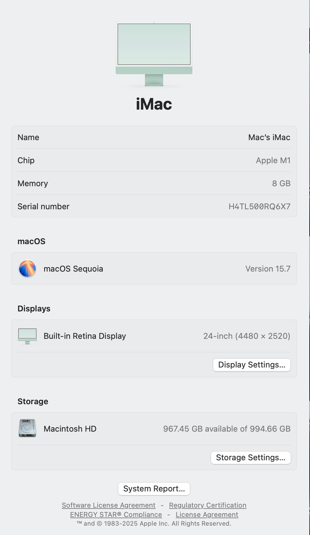The width and height of the screenshot is (310, 535).
Task: Open Regulatory Certification link
Action: [208, 505]
